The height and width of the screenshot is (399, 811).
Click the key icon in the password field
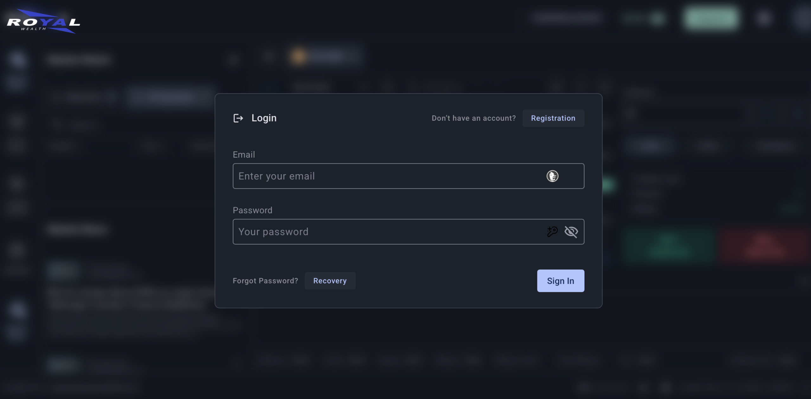coord(552,231)
